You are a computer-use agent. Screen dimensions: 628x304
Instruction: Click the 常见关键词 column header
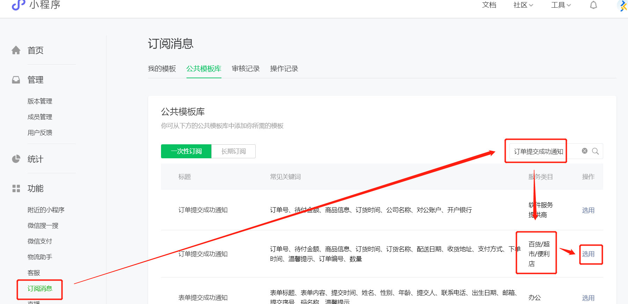(285, 177)
